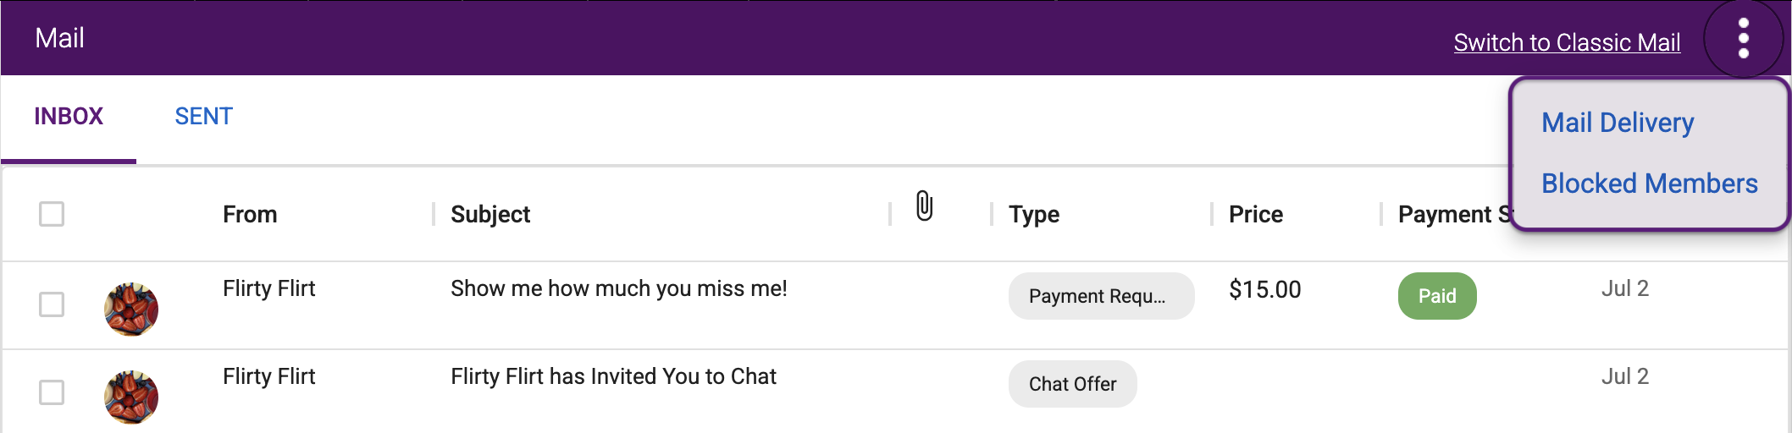Click the green Paid status badge
The height and width of the screenshot is (433, 1792).
1437,296
